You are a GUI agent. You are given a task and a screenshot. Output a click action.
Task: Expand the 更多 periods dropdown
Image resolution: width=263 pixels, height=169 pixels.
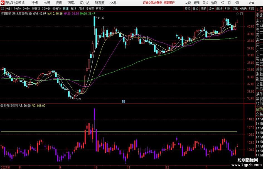pyautogui.click(x=100, y=9)
